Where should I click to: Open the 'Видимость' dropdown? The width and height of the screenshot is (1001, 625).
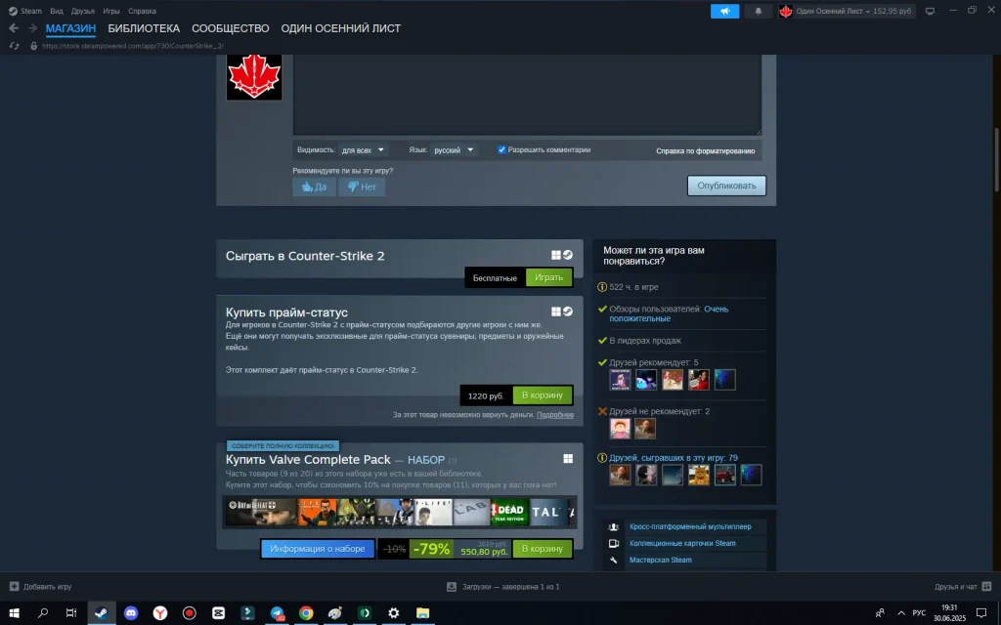363,149
